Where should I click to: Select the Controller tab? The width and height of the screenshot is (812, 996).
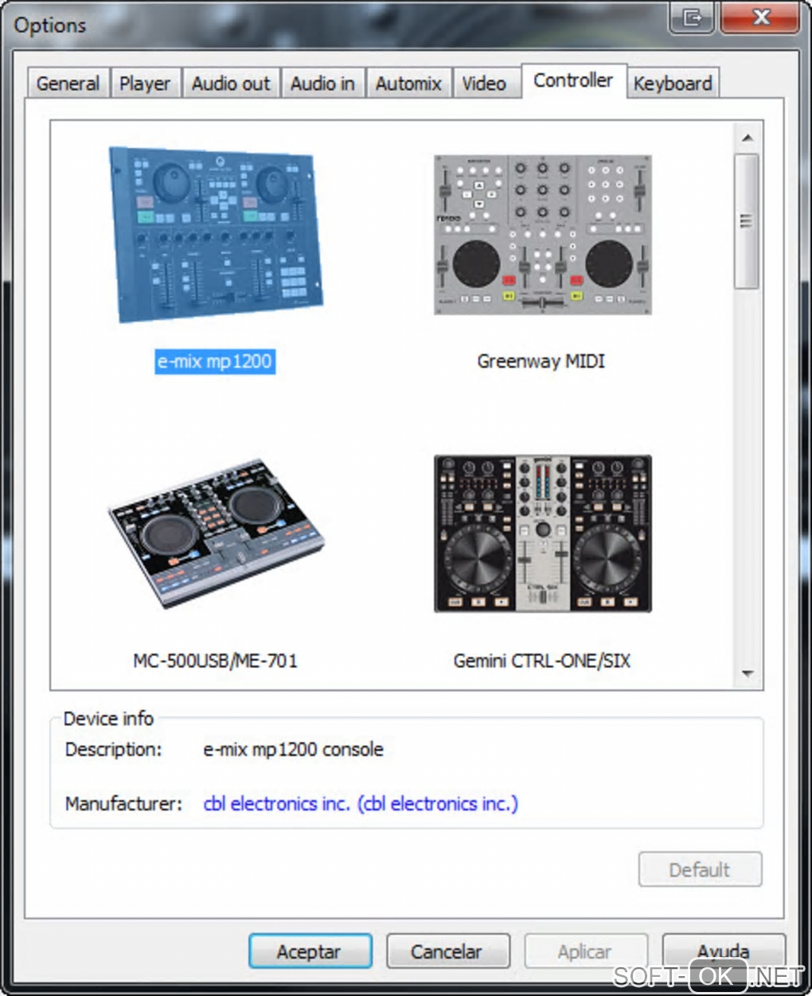[x=574, y=81]
